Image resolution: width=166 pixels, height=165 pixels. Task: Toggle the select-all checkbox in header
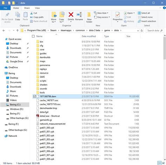33,36
